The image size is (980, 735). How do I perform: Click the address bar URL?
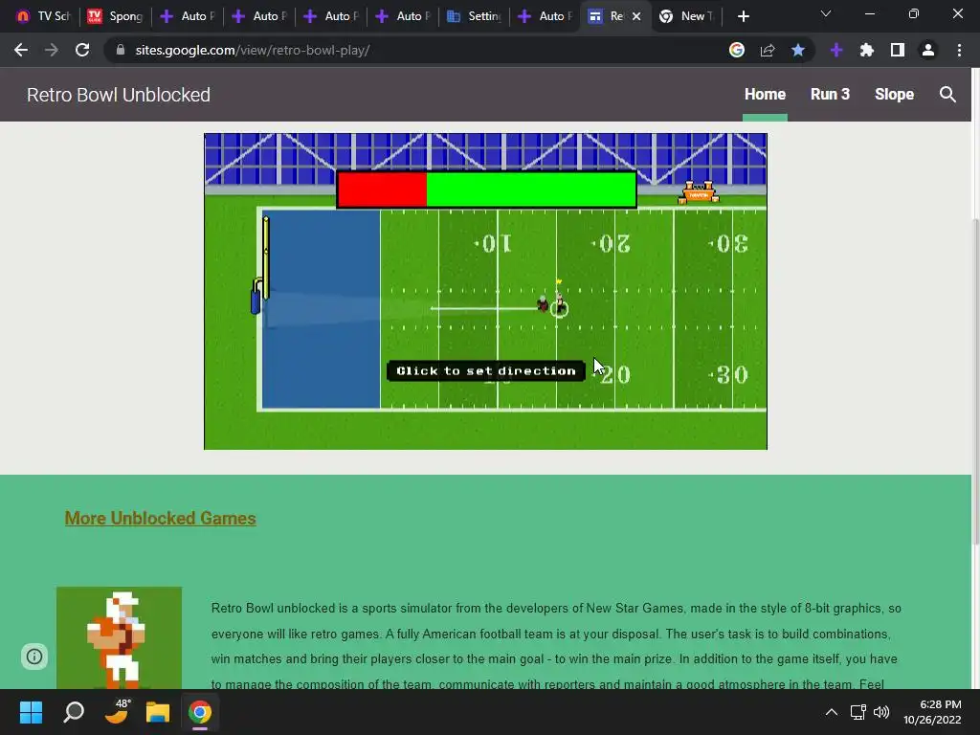(x=253, y=50)
